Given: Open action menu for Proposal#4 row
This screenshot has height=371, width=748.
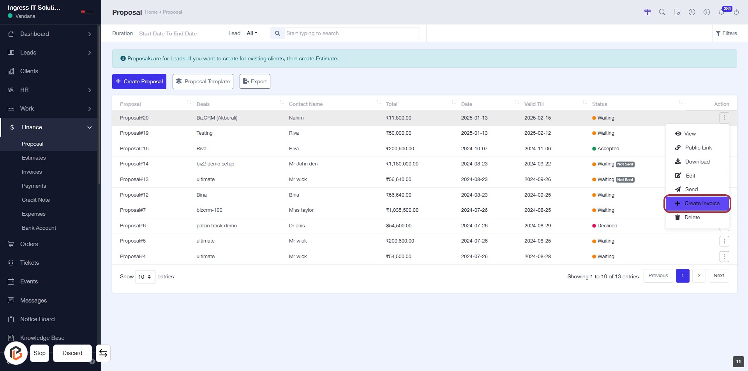Looking at the screenshot, I should (724, 257).
